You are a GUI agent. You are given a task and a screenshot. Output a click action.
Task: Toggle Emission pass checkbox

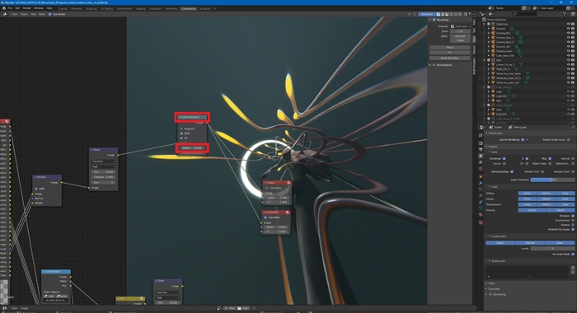pyautogui.click(x=573, y=216)
